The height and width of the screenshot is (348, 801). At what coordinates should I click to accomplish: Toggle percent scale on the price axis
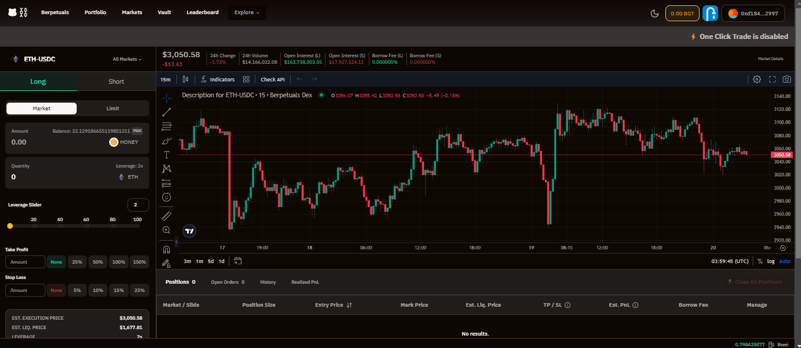click(x=760, y=261)
